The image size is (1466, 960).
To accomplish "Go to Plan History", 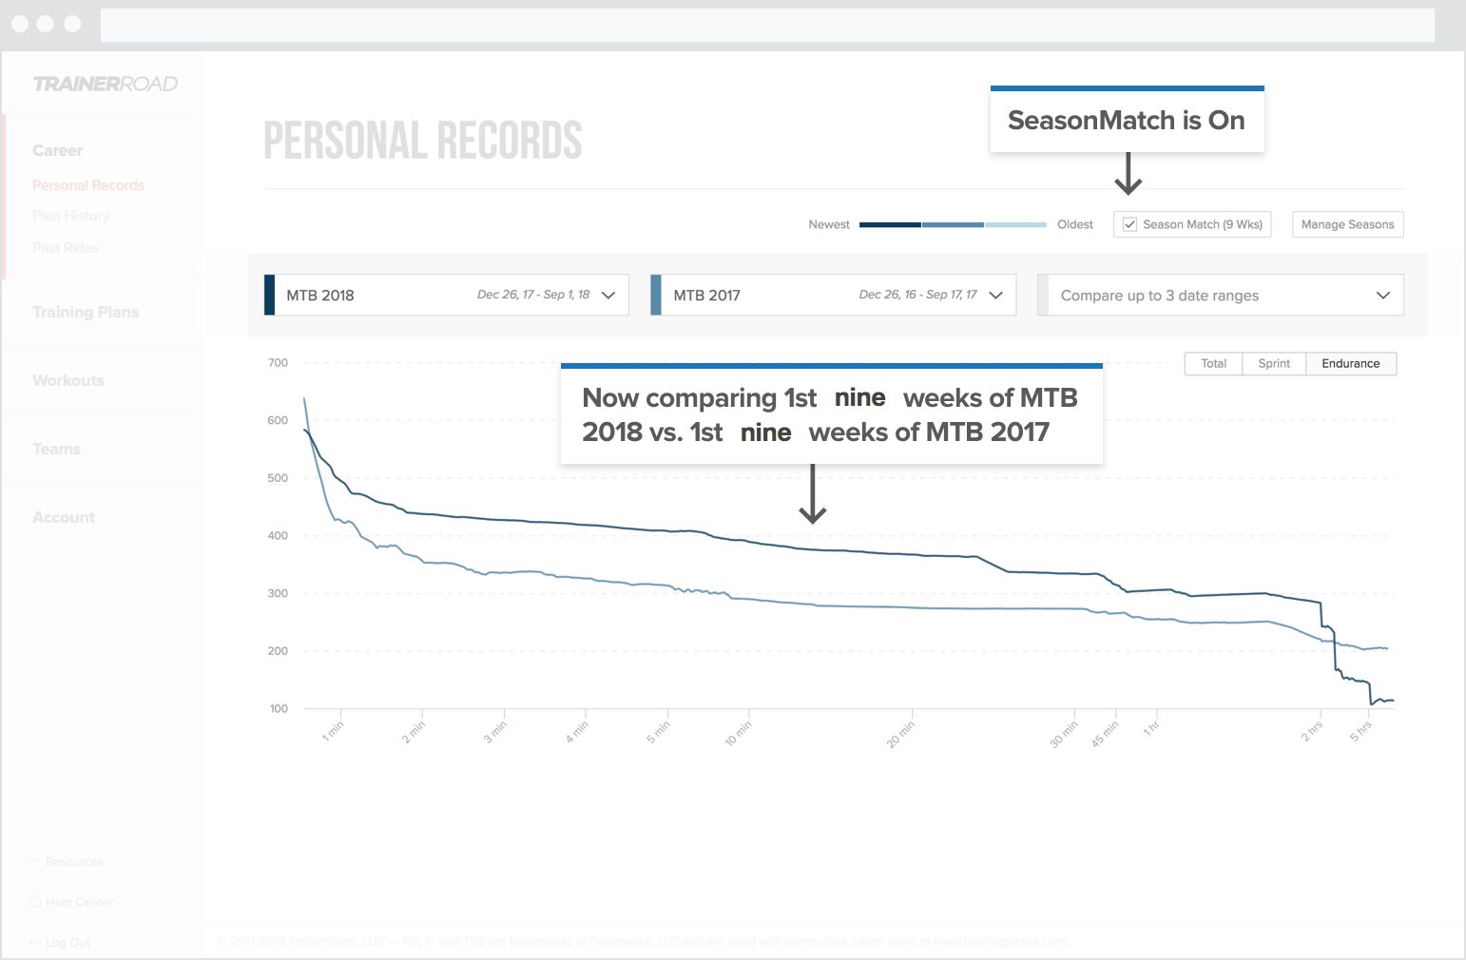I will 71,216.
